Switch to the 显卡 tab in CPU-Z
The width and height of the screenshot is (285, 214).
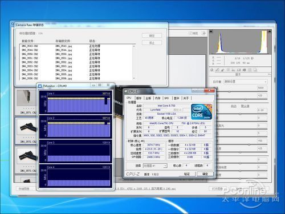177,98
